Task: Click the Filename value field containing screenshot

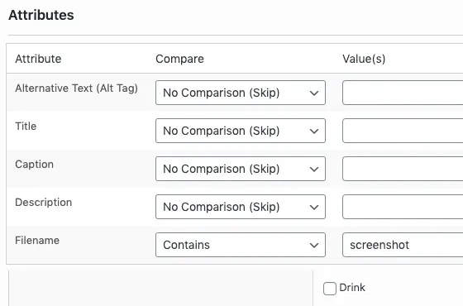Action: click(x=403, y=245)
